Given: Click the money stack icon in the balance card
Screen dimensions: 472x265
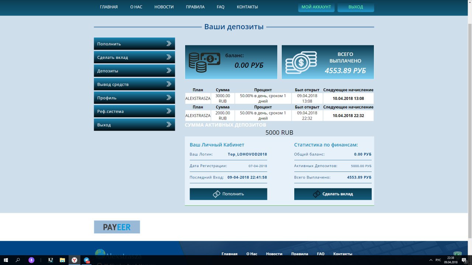Looking at the screenshot, I should pyautogui.click(x=204, y=62).
